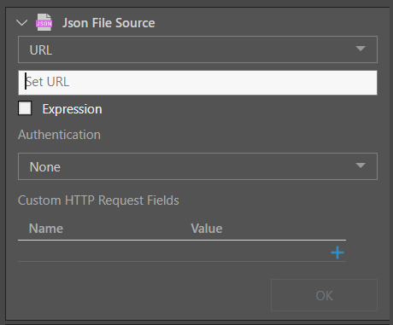The width and height of the screenshot is (393, 325).
Task: Click the arrow on the None combo box
Action: pyautogui.click(x=361, y=165)
